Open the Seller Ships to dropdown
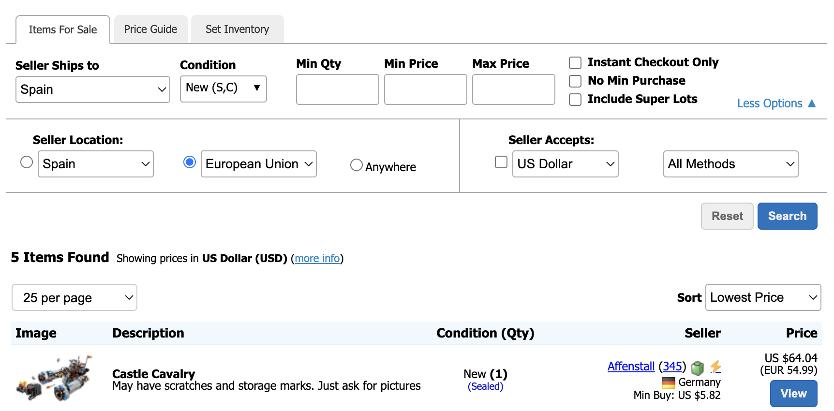Image resolution: width=834 pixels, height=411 pixels. (x=93, y=89)
